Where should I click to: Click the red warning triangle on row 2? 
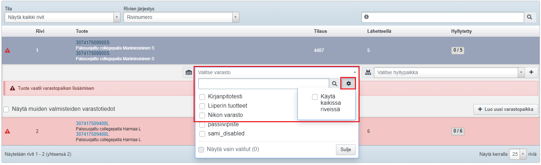pos(7,131)
